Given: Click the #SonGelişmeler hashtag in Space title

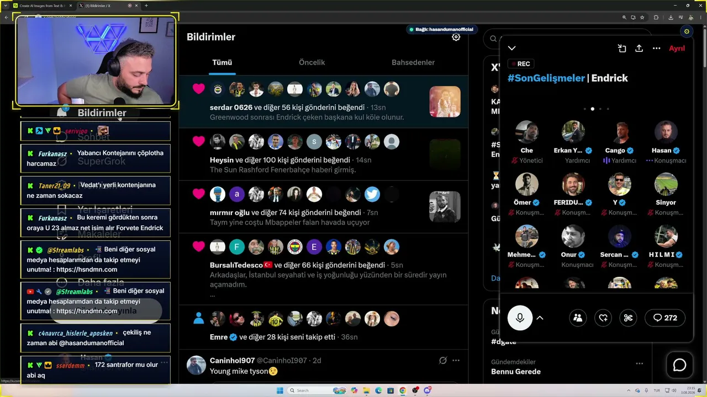Looking at the screenshot, I should coord(546,78).
